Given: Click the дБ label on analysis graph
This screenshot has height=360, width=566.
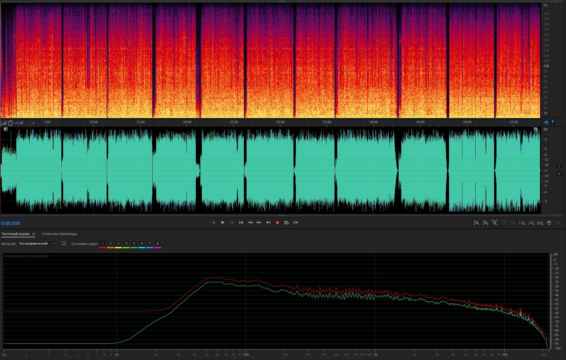Looking at the screenshot, I should (555, 254).
